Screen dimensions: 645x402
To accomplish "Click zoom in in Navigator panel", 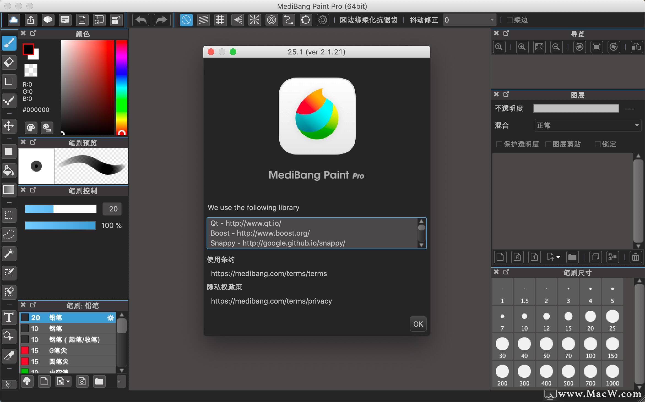I will click(x=522, y=47).
